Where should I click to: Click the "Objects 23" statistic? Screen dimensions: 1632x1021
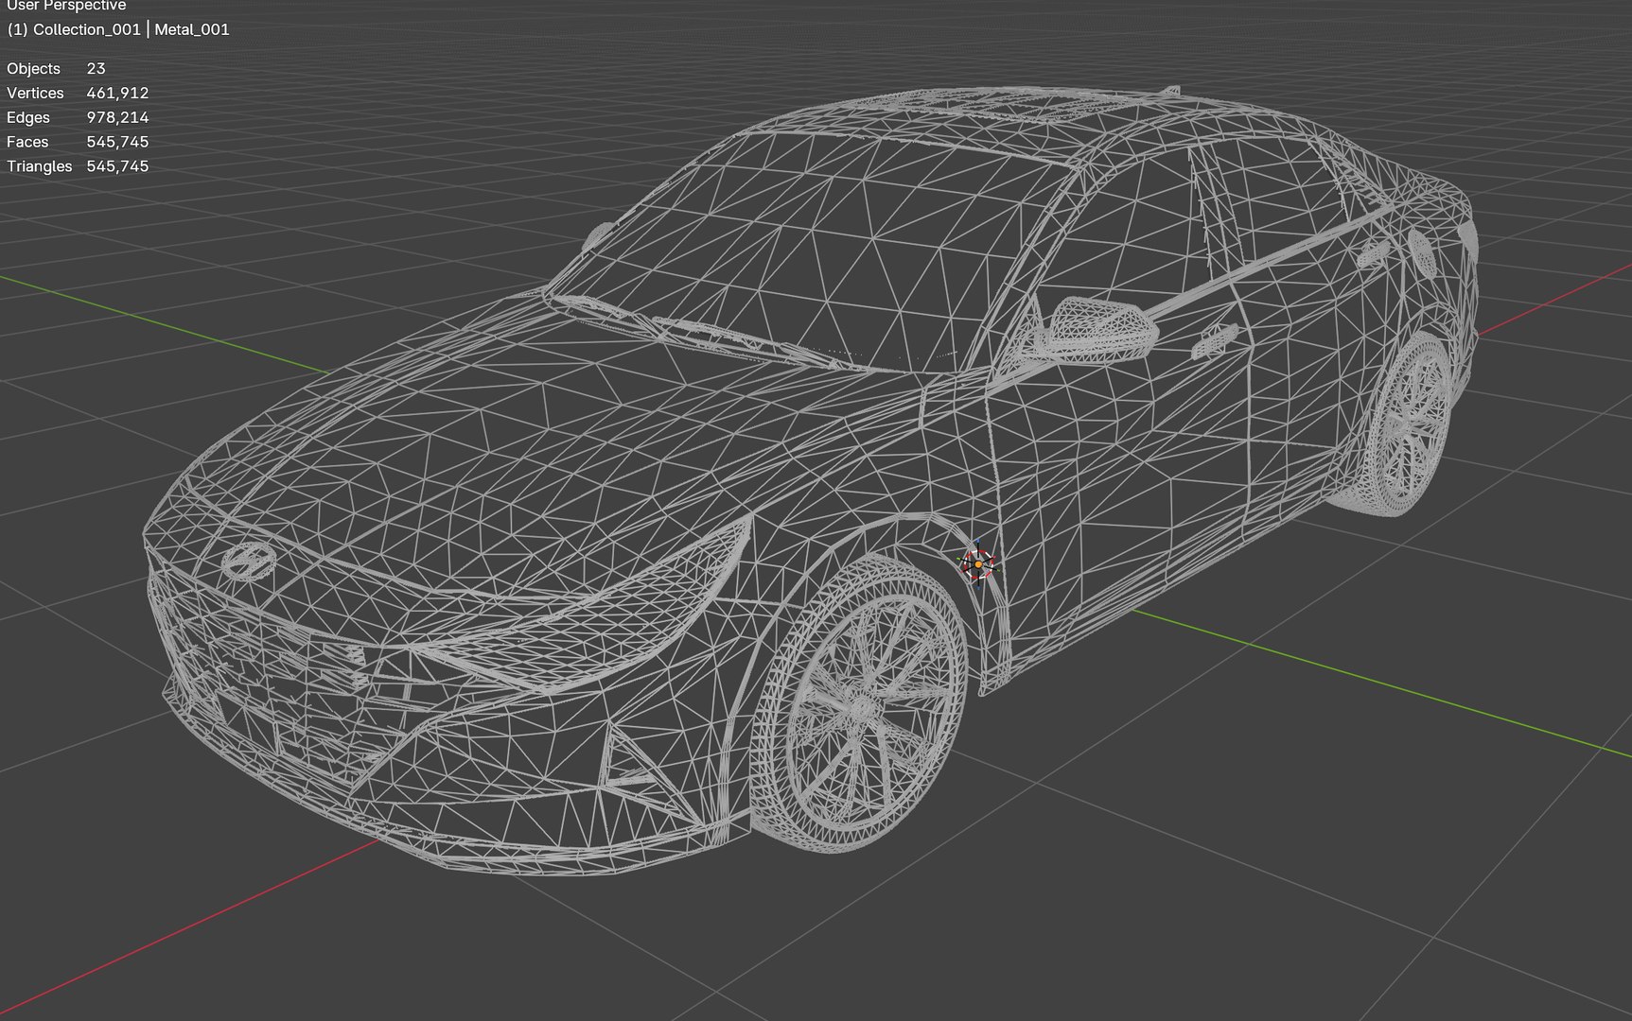pyautogui.click(x=56, y=68)
